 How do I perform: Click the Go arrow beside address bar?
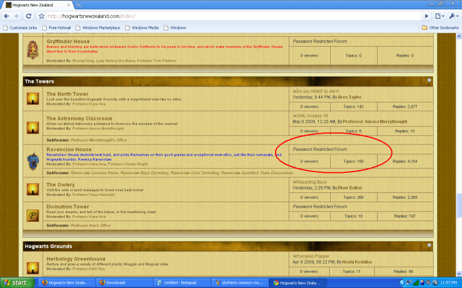coord(426,16)
